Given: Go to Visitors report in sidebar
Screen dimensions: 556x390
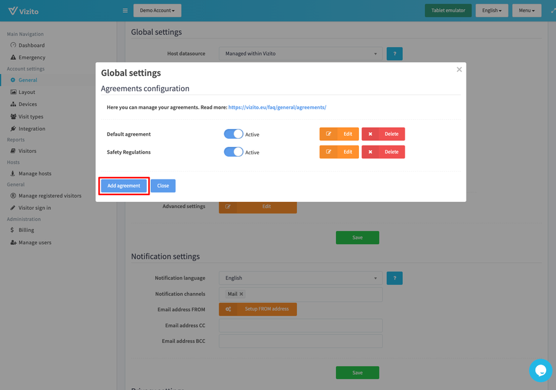Looking at the screenshot, I should click(27, 151).
